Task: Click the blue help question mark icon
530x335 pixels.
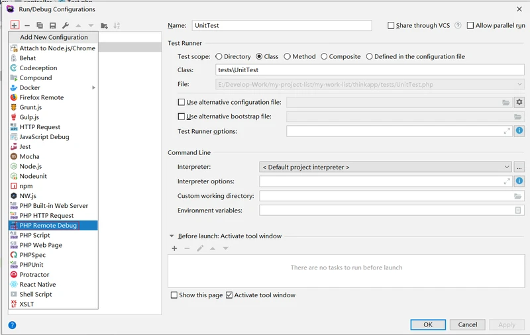Action: coord(12,325)
